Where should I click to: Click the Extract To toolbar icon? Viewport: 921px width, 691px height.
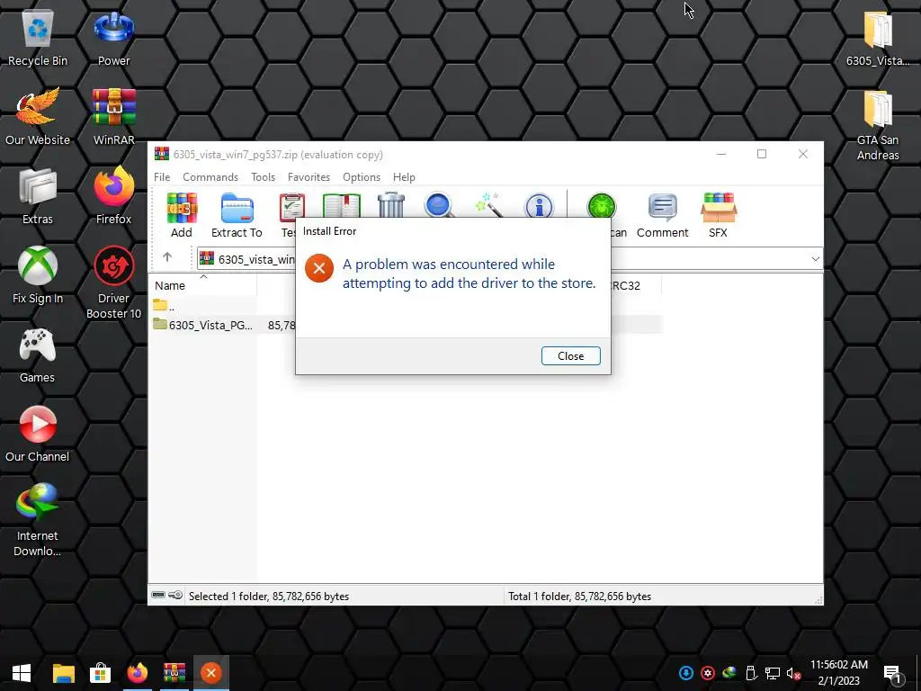click(x=237, y=215)
